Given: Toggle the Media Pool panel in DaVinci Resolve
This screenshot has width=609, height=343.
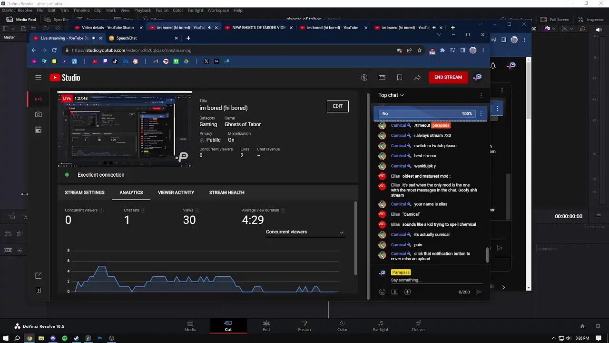Looking at the screenshot, I should coord(21,20).
